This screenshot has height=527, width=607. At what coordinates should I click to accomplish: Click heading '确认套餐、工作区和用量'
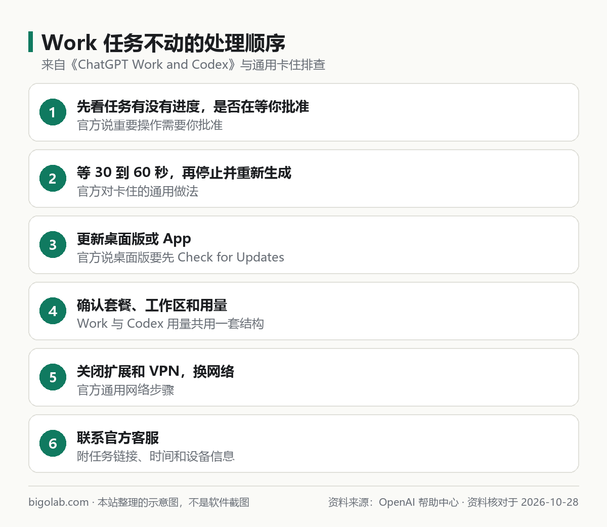point(152,305)
